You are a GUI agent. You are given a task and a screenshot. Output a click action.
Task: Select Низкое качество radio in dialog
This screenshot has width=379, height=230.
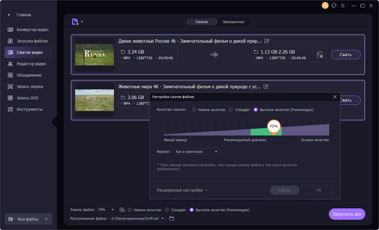click(194, 110)
